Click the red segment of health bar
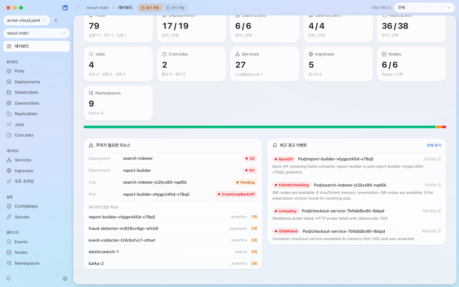This screenshot has width=459, height=287. (444, 127)
